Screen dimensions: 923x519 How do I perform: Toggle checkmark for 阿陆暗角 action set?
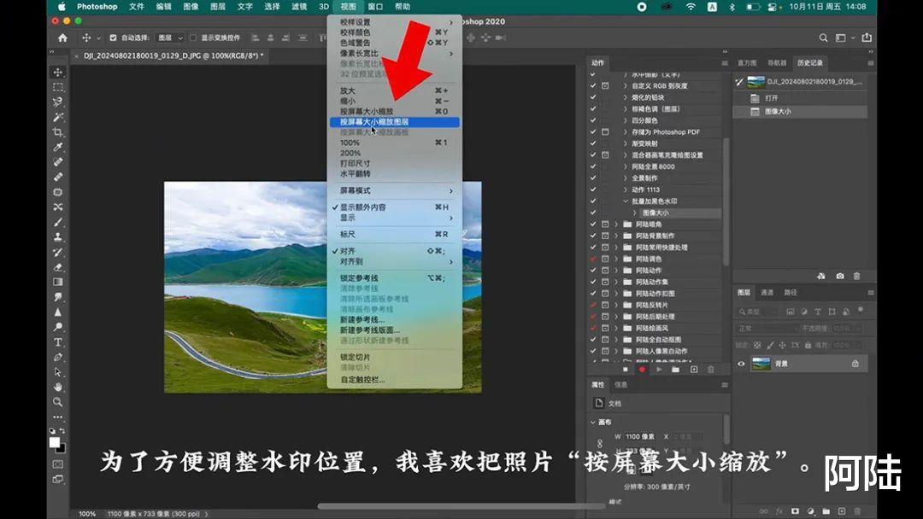tap(593, 224)
